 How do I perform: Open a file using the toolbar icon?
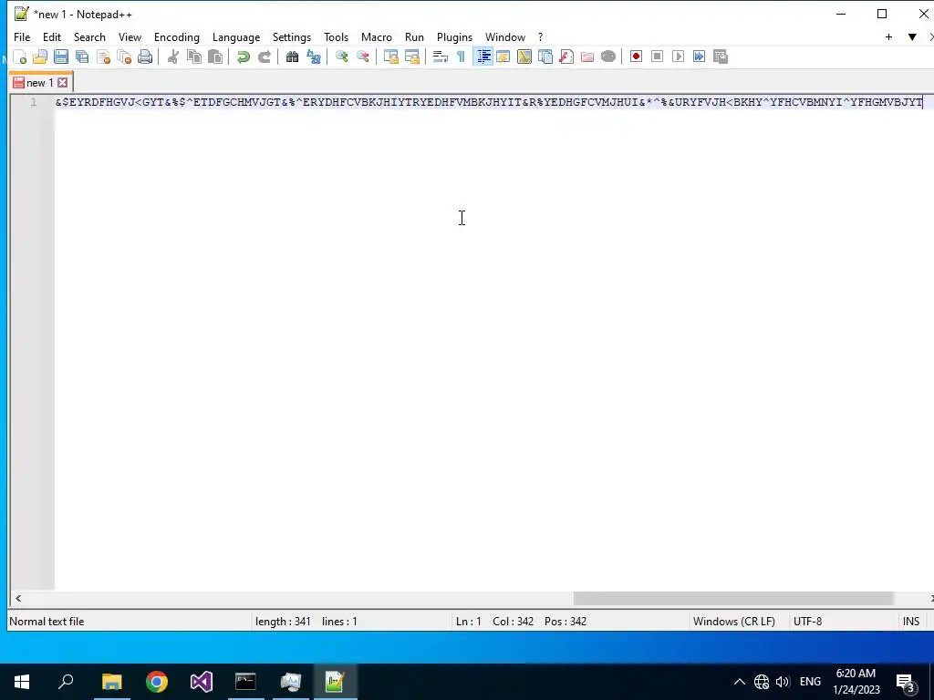pyautogui.click(x=40, y=57)
